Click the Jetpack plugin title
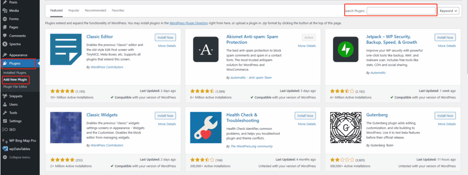This screenshot has height=175, width=468. (x=392, y=40)
